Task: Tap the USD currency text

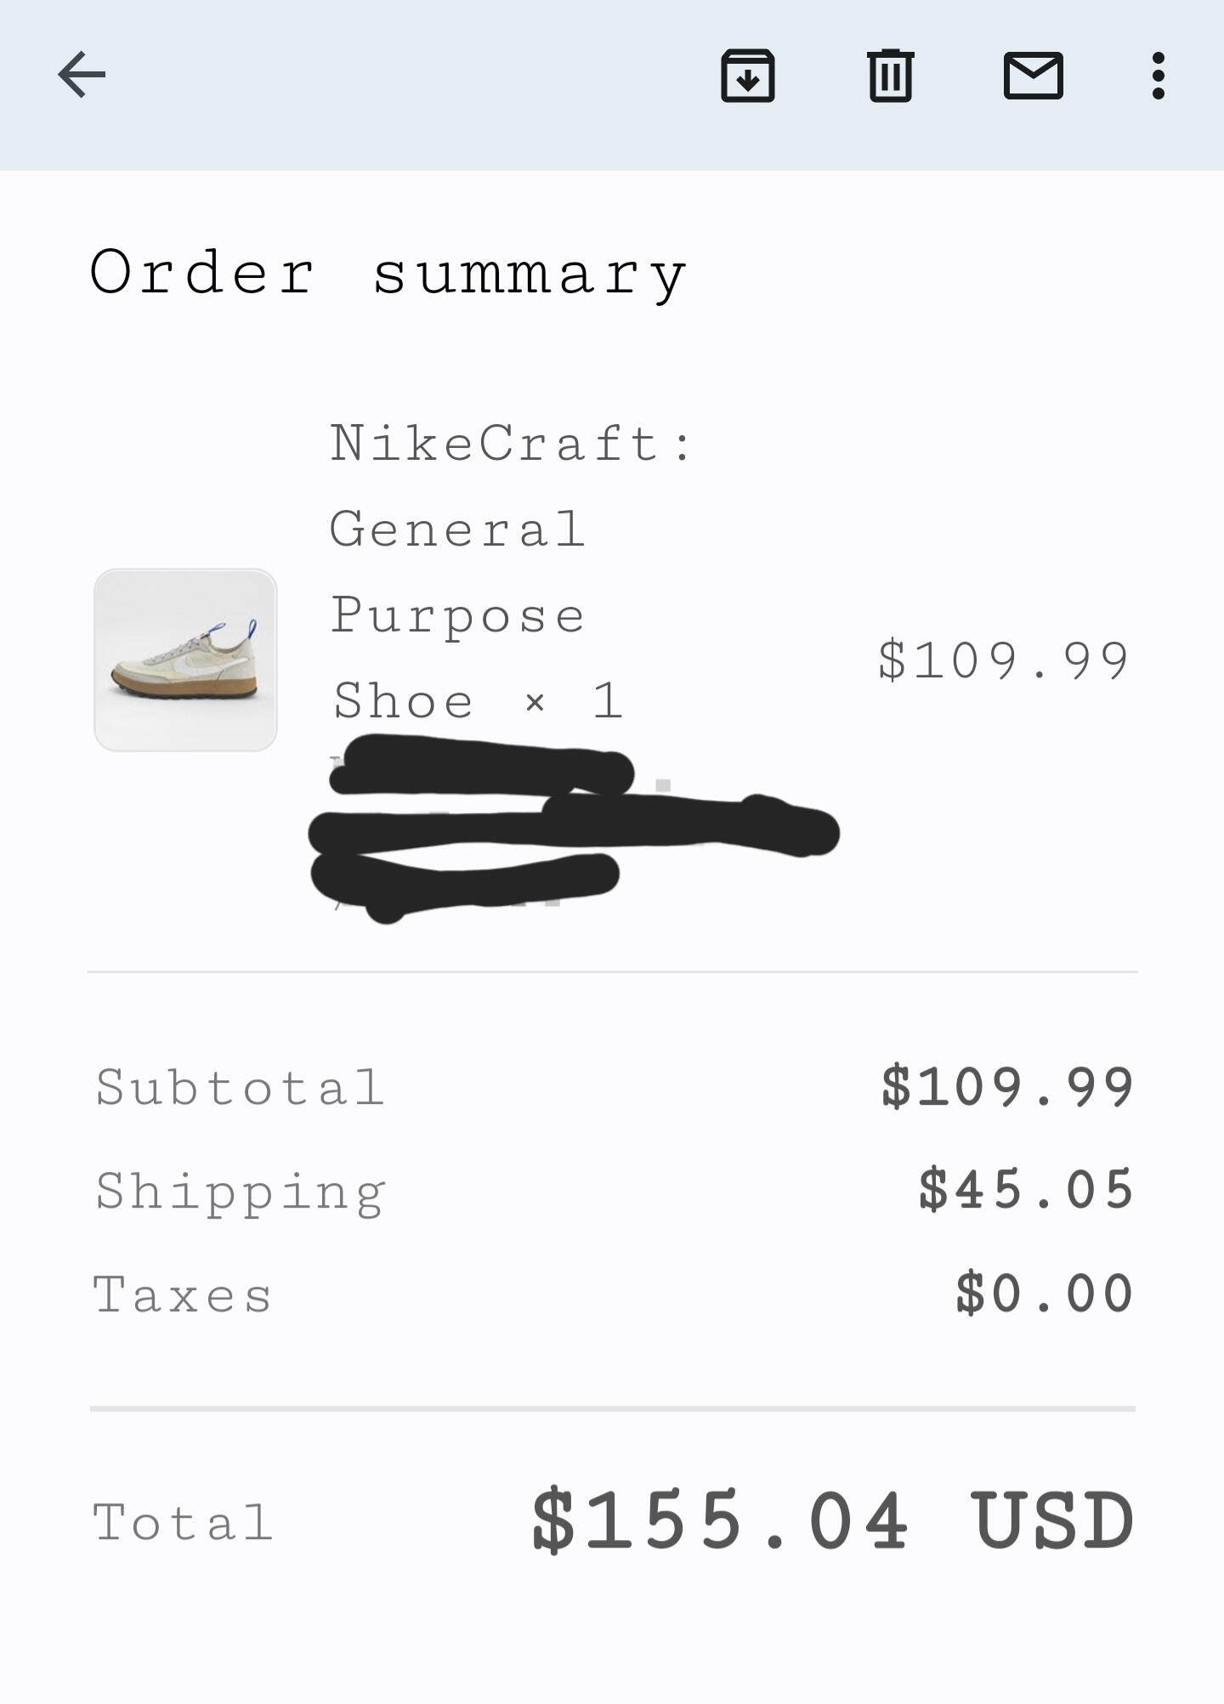Action: tap(1051, 1521)
